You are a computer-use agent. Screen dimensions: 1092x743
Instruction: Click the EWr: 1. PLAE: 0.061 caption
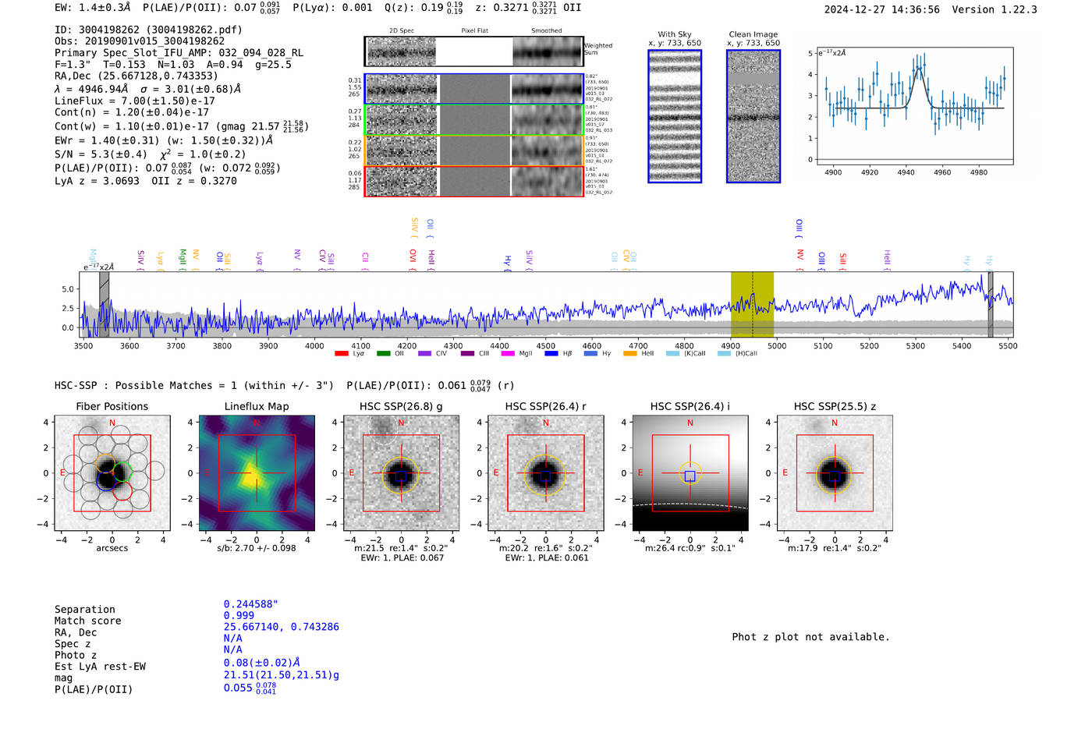tap(546, 558)
